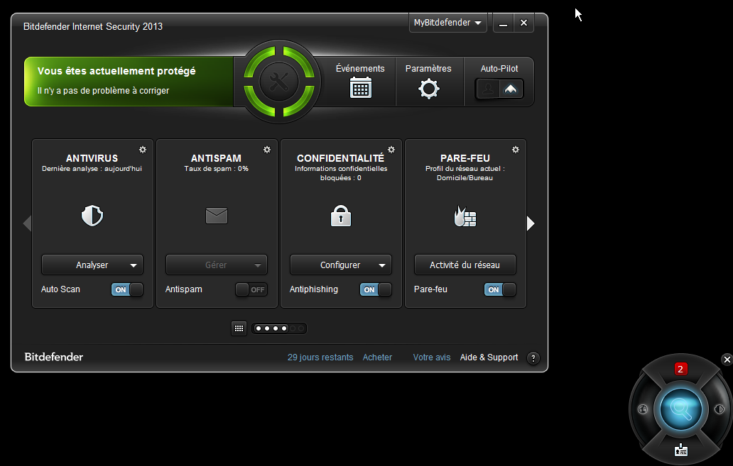Disable the Pare-feu switch
The image size is (733, 466).
pyautogui.click(x=500, y=289)
